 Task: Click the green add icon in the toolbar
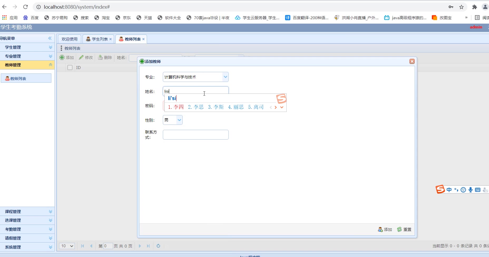pos(62,57)
